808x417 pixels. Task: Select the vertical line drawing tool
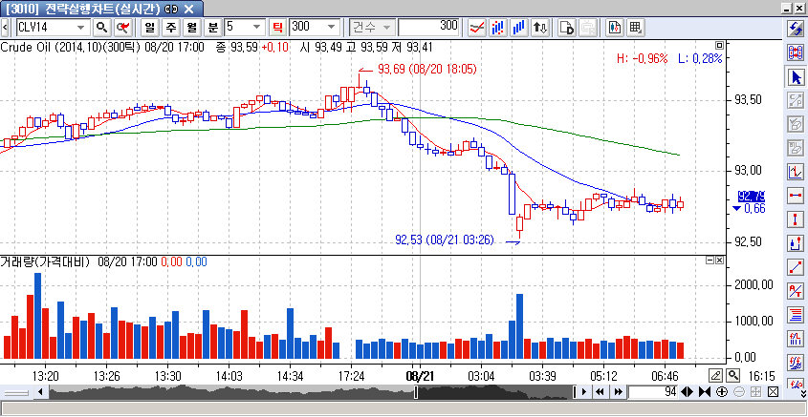coord(795,219)
